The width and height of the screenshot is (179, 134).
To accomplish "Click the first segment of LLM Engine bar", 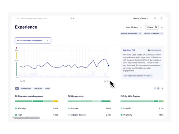I will [137, 101].
